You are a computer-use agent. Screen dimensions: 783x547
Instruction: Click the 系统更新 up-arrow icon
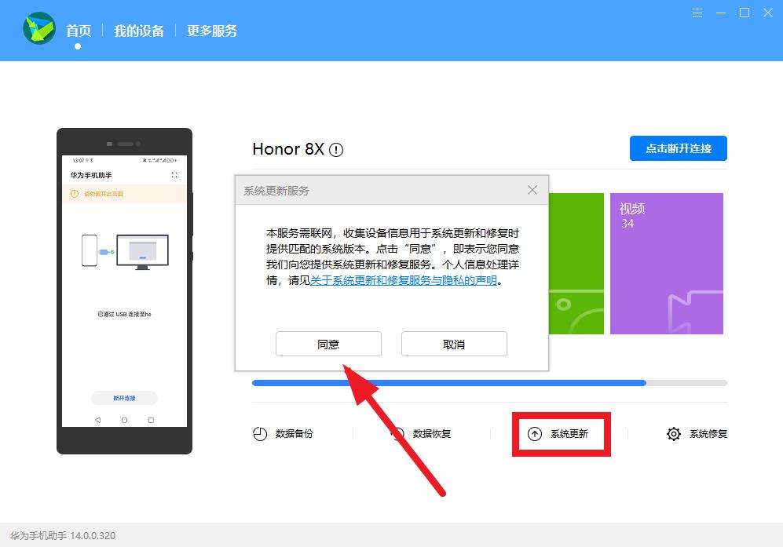pyautogui.click(x=535, y=434)
